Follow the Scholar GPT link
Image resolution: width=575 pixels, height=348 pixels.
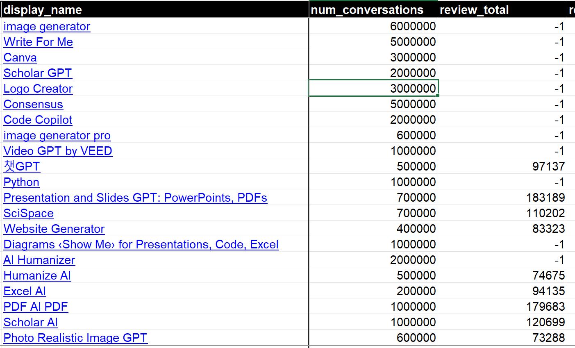[x=38, y=73]
